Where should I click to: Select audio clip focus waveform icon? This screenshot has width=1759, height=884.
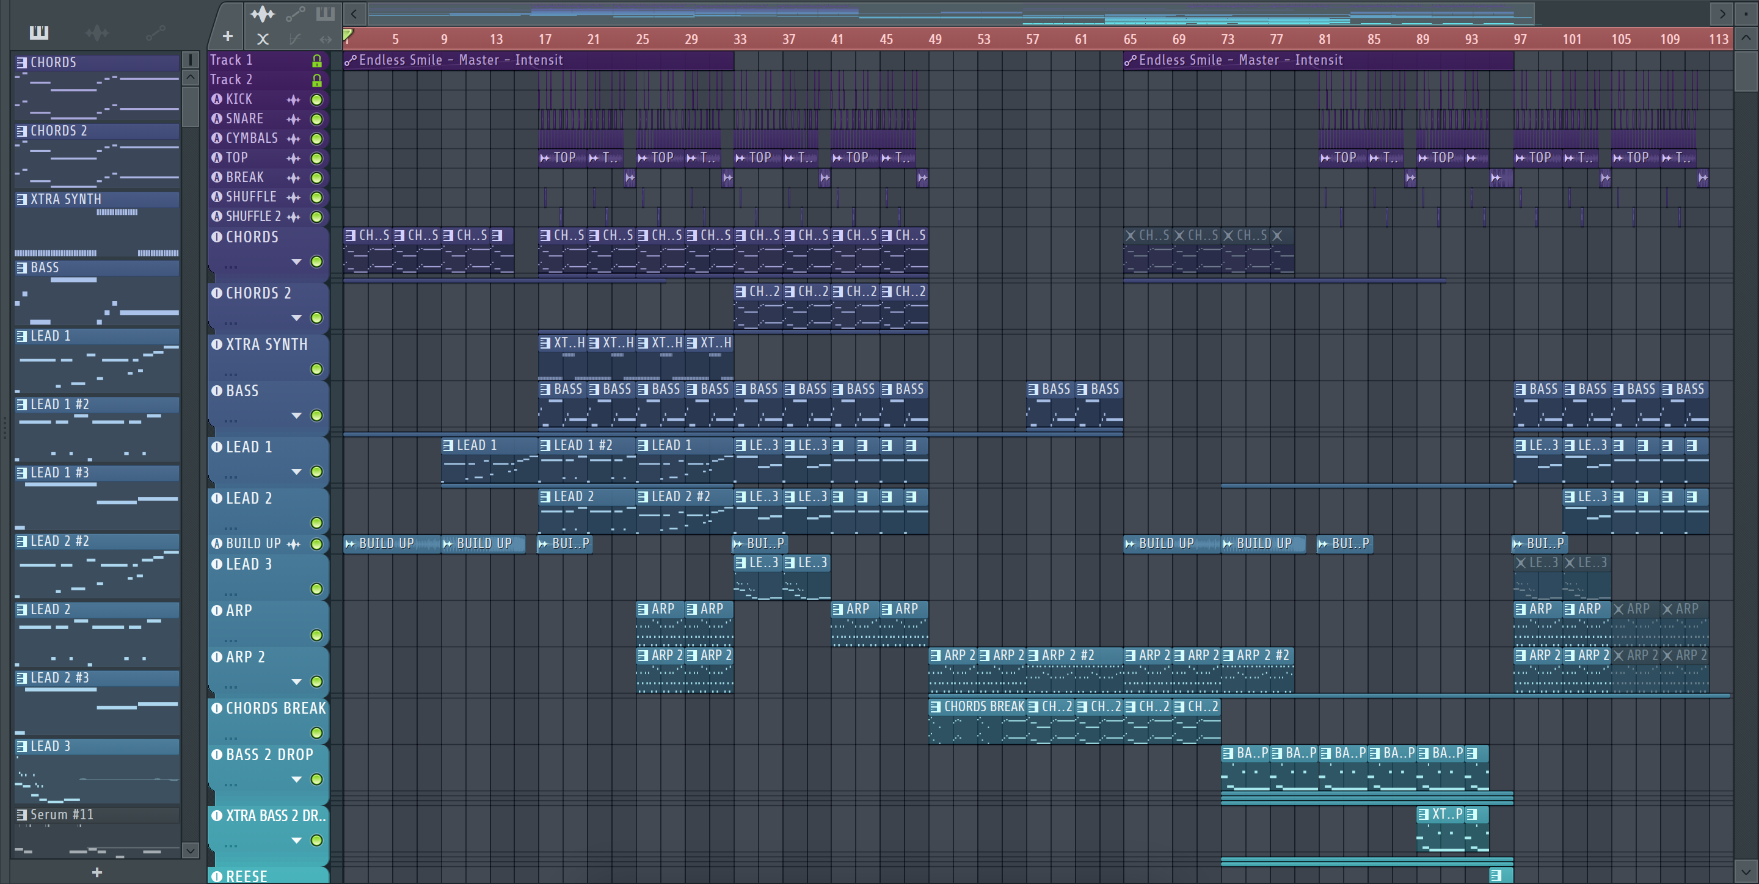click(x=262, y=13)
